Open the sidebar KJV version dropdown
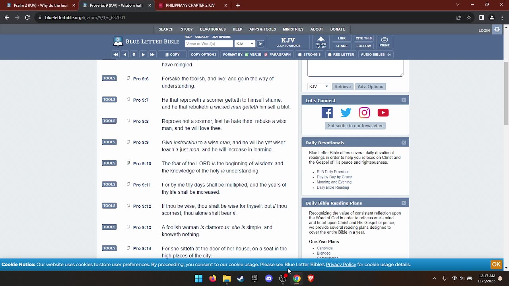Screen dimensions: 509x286 pos(319,87)
